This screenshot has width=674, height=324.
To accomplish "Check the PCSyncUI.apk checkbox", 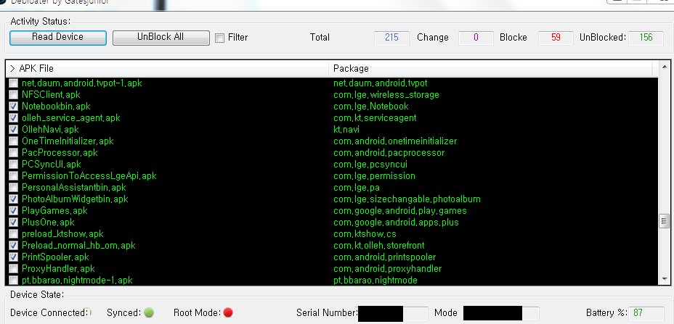I will pos(14,164).
